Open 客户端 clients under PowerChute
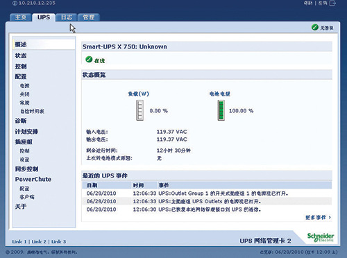Image resolution: width=347 pixels, height=258 pixels. click(27, 197)
